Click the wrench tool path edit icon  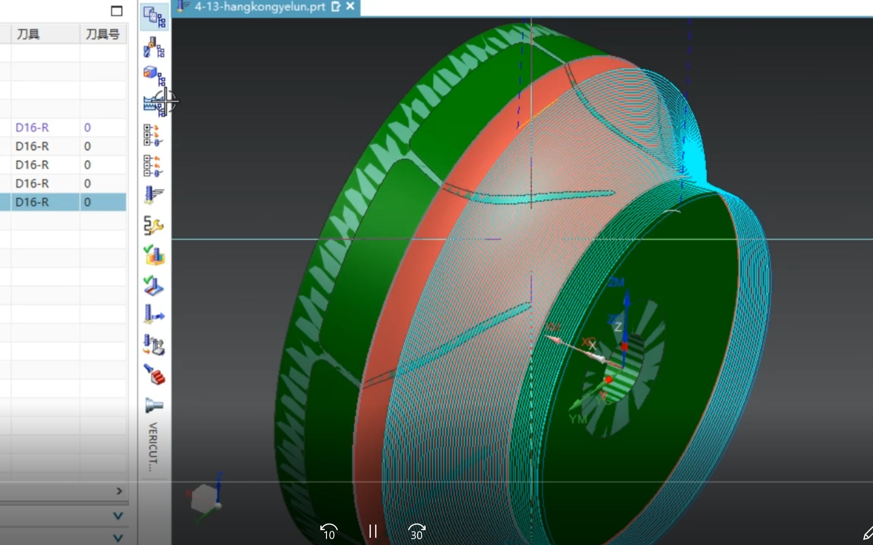(154, 225)
